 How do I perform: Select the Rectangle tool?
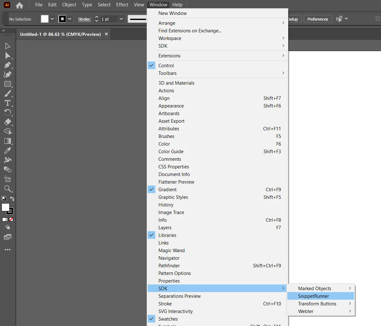(x=8, y=84)
